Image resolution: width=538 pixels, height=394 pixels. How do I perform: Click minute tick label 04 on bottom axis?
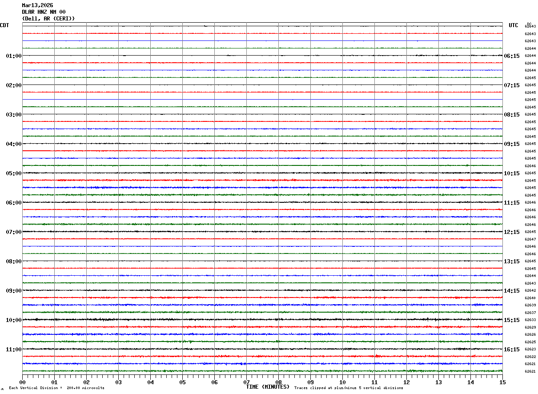(x=150, y=382)
